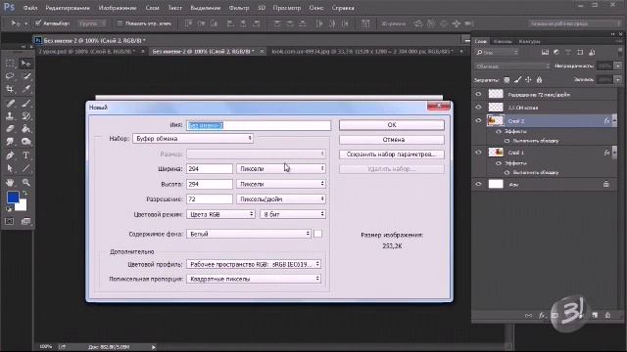Select the Brush tool
This screenshot has width=627, height=352.
click(26, 104)
